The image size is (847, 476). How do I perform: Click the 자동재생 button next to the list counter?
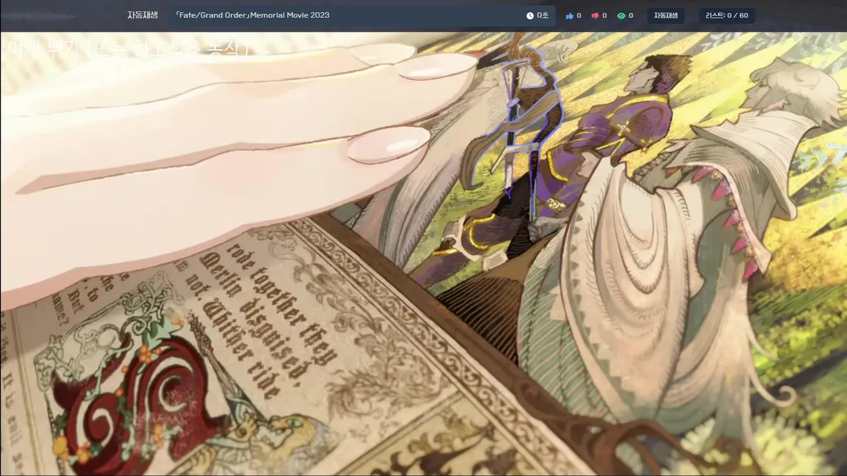coord(666,15)
